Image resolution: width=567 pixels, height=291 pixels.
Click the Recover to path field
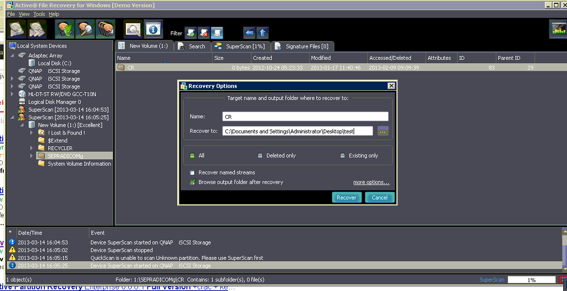[298, 131]
